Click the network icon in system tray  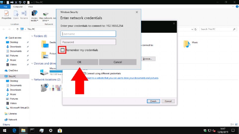pos(209,130)
